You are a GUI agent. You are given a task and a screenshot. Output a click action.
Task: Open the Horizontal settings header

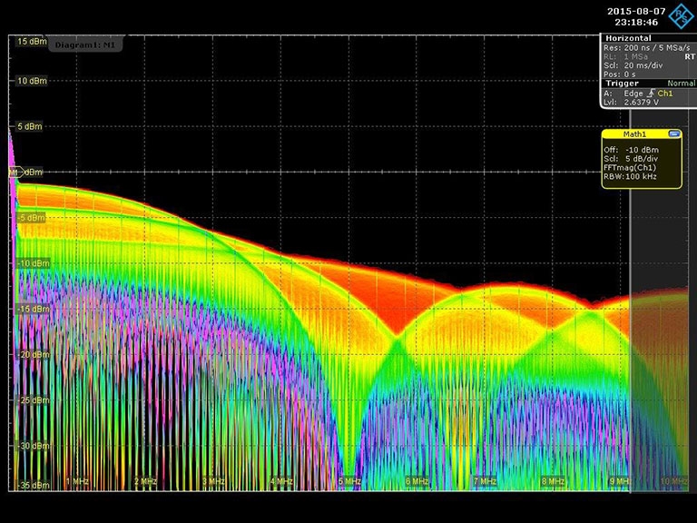pos(627,38)
